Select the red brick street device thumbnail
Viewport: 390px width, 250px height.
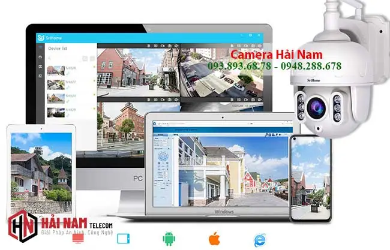click(x=56, y=71)
